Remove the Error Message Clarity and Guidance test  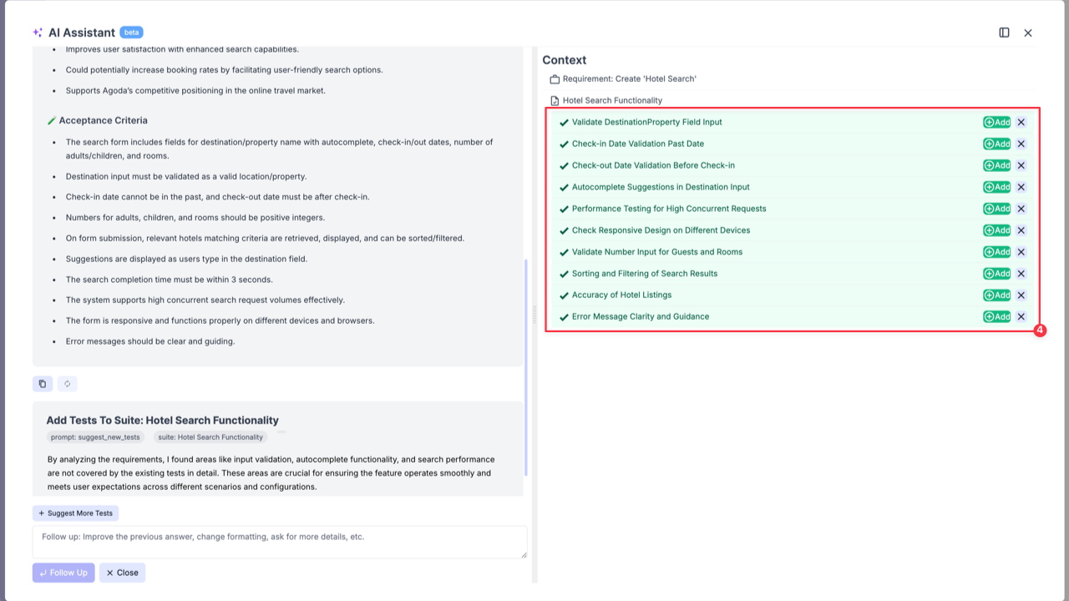click(1021, 316)
